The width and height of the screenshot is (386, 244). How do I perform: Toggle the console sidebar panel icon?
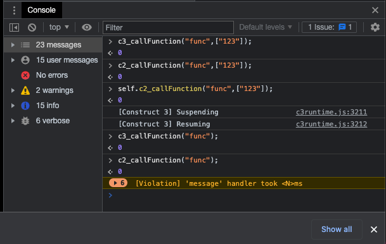click(x=15, y=27)
